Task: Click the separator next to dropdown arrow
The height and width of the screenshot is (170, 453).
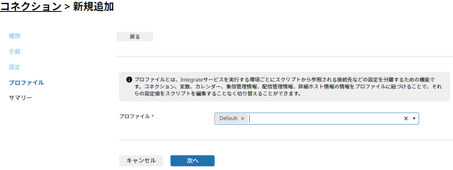Action: (410, 118)
